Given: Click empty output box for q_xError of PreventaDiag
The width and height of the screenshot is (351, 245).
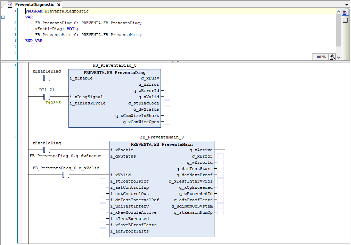Looking at the screenshot, I should 167,84.
